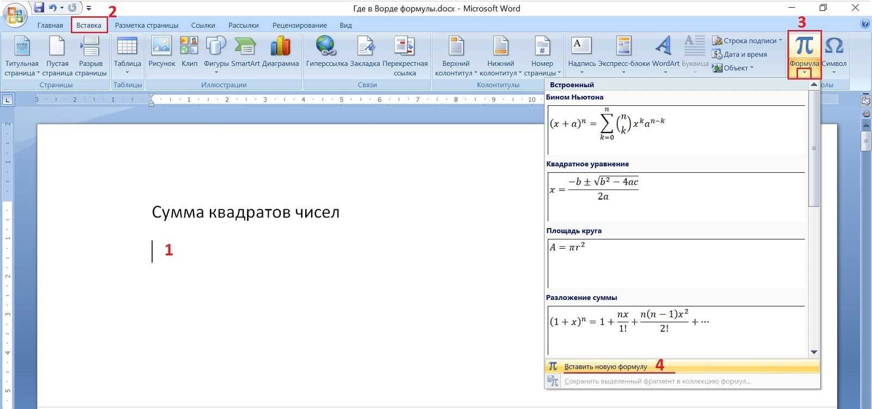Screen dimensions: 872x409
Task: Insert a Chart (Диаграмма)
Action: tap(280, 52)
